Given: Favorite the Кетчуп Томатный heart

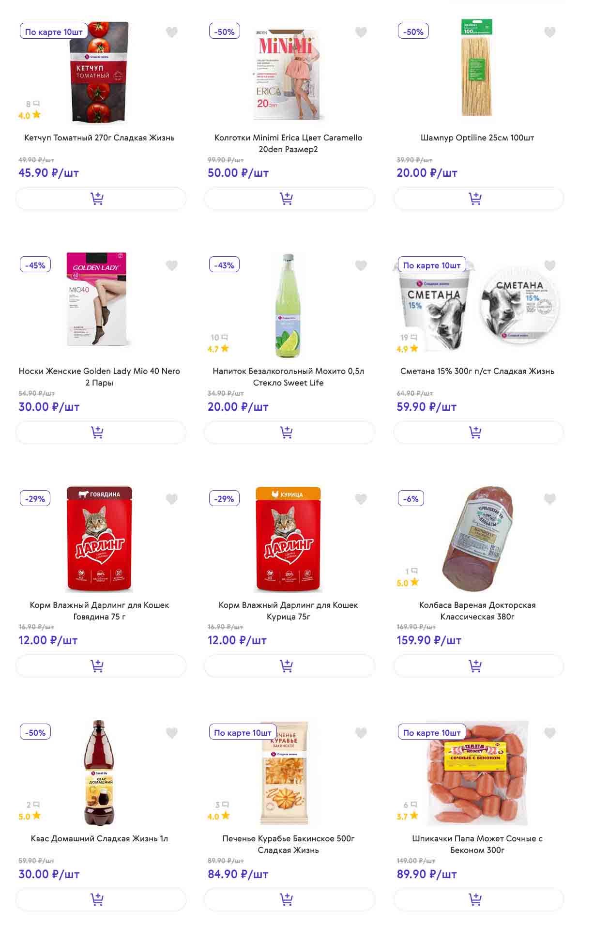Looking at the screenshot, I should [172, 32].
